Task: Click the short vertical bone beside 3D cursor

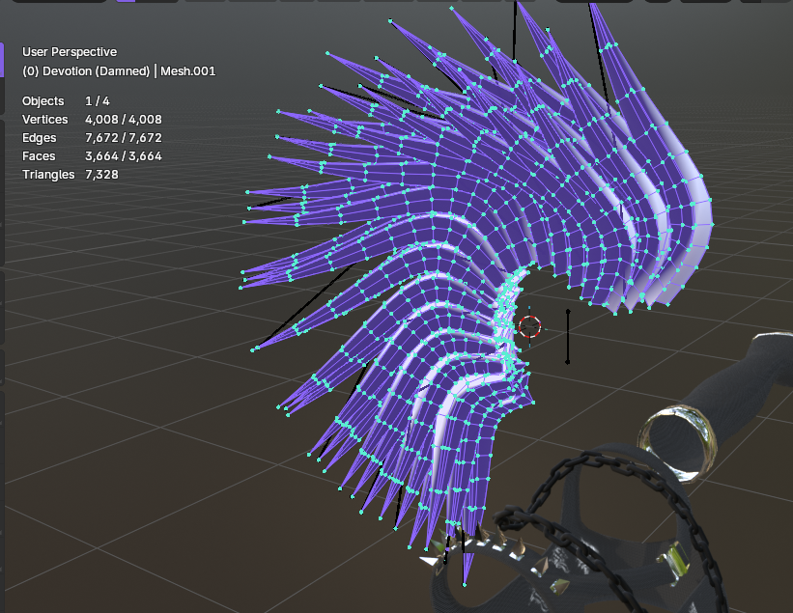Action: point(567,336)
